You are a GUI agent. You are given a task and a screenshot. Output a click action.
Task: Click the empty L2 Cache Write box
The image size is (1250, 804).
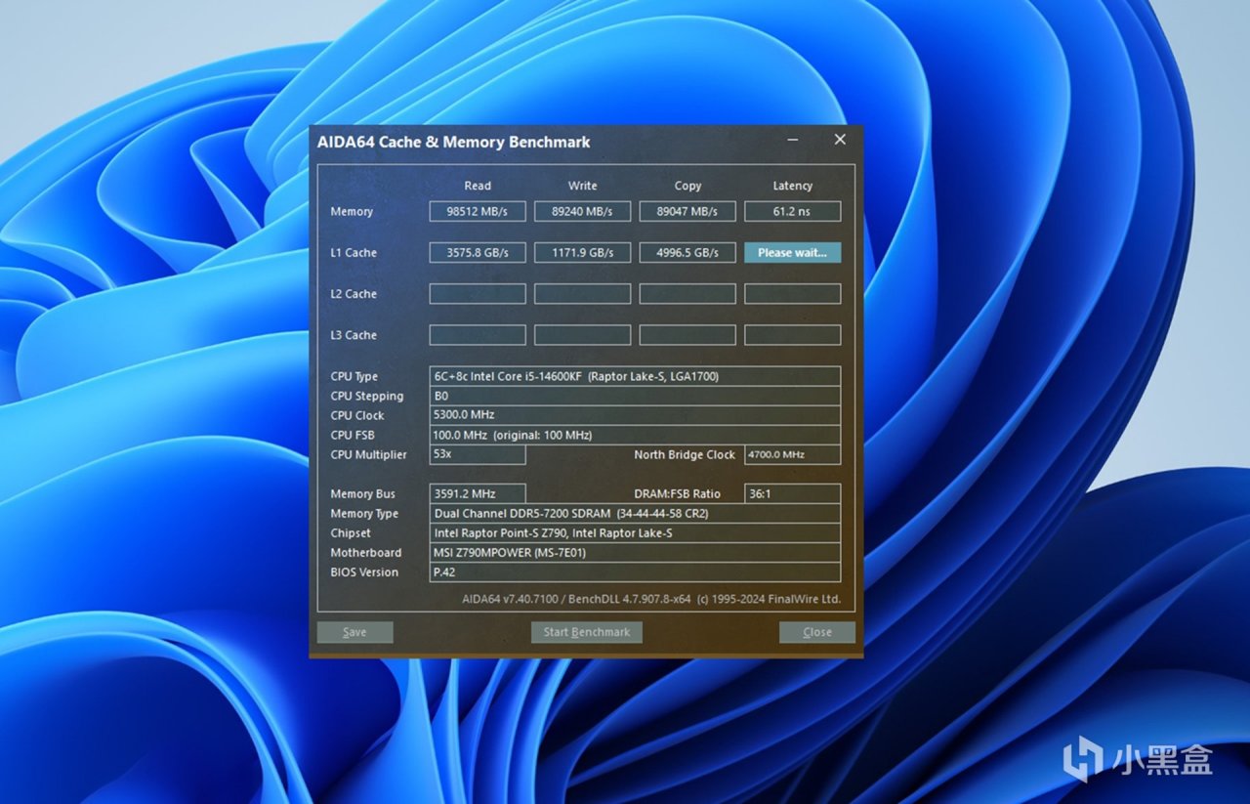tap(582, 294)
